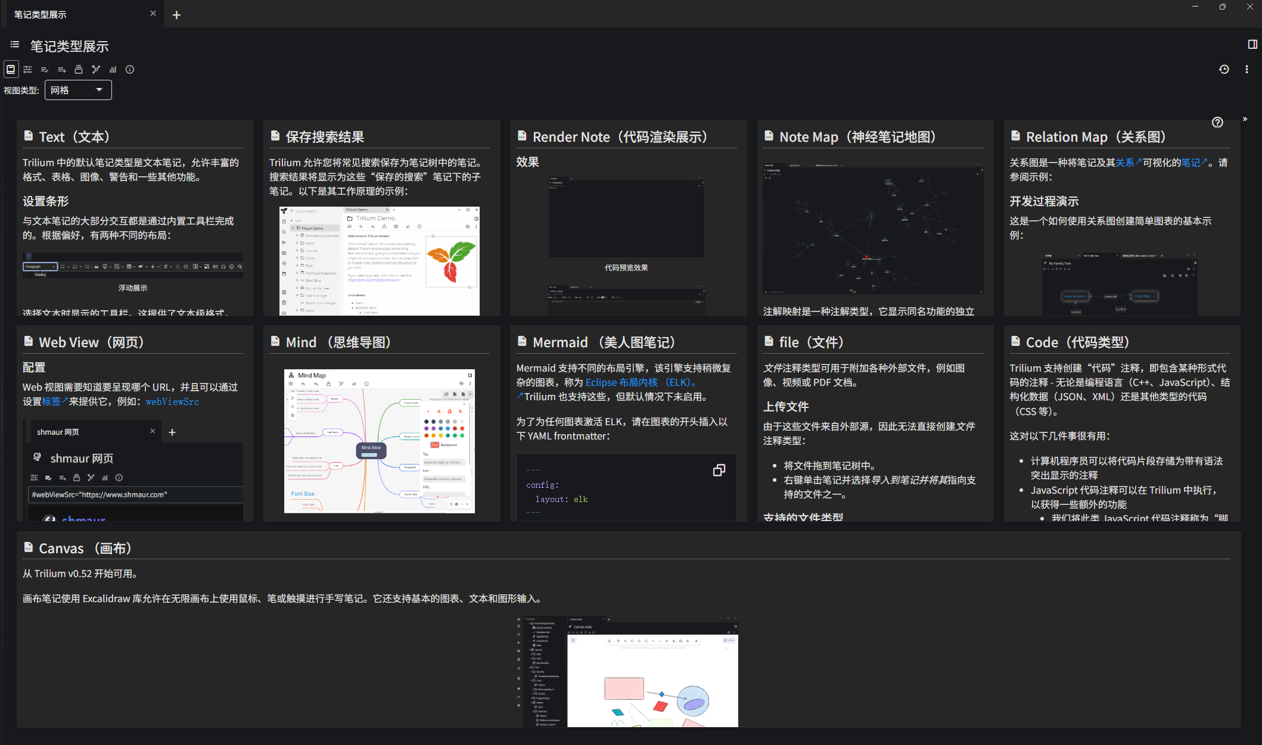Copy the Mermaid YAML code block
The height and width of the screenshot is (745, 1262).
[x=719, y=470]
